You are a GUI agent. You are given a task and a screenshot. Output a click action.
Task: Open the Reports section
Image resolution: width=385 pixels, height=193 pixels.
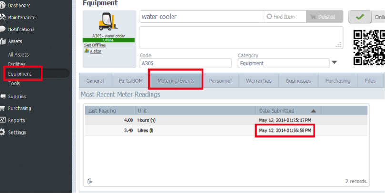pyautogui.click(x=17, y=120)
